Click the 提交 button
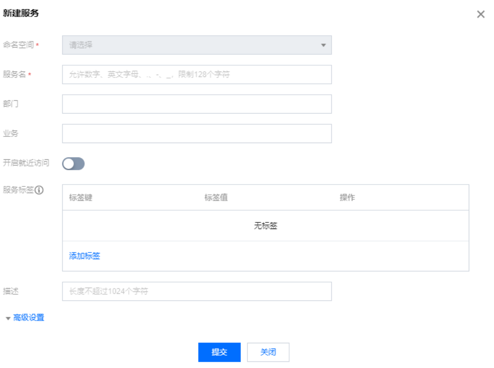The width and height of the screenshot is (494, 368). [x=219, y=352]
